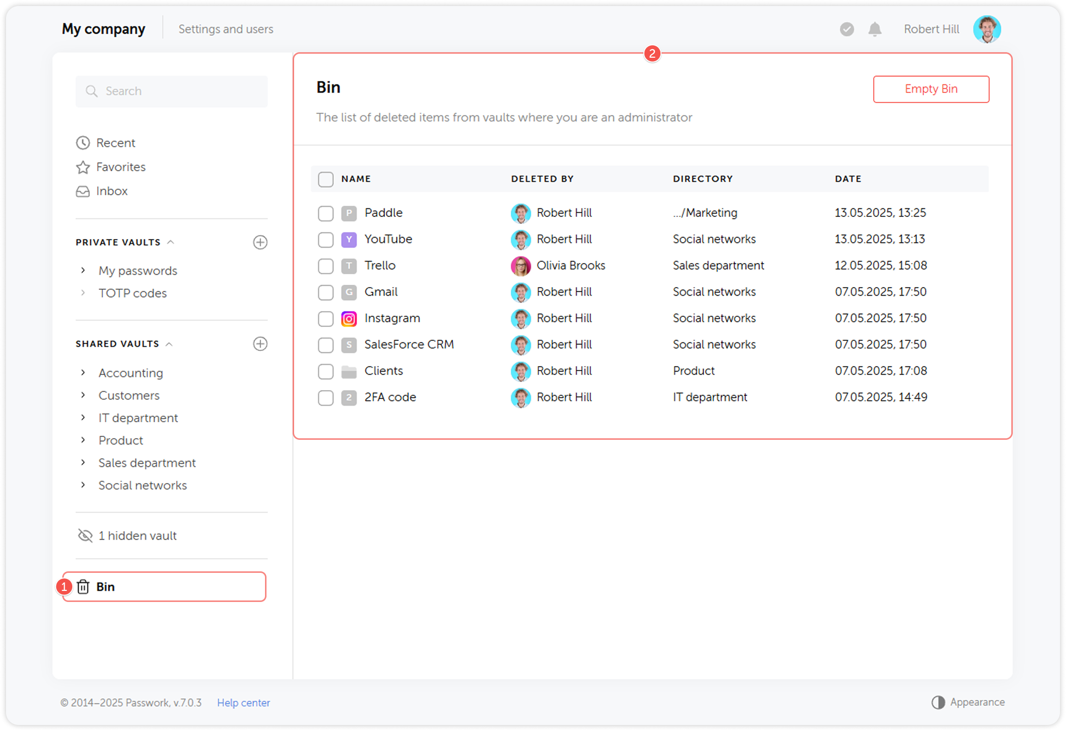Click the Clients folder icon
Screen dimensions: 1066x731
[x=348, y=371]
